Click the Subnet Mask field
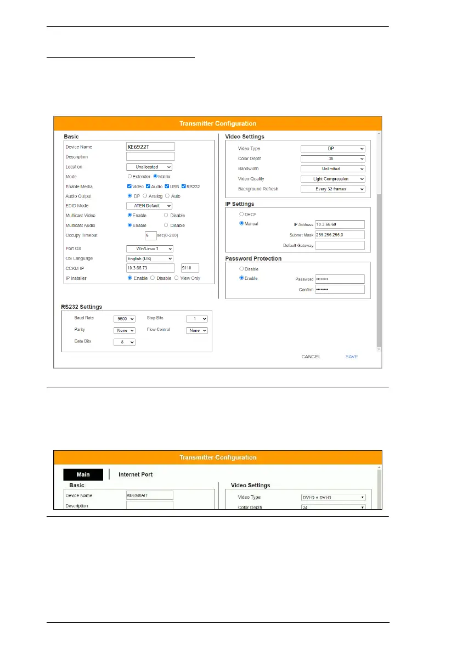 pos(340,235)
